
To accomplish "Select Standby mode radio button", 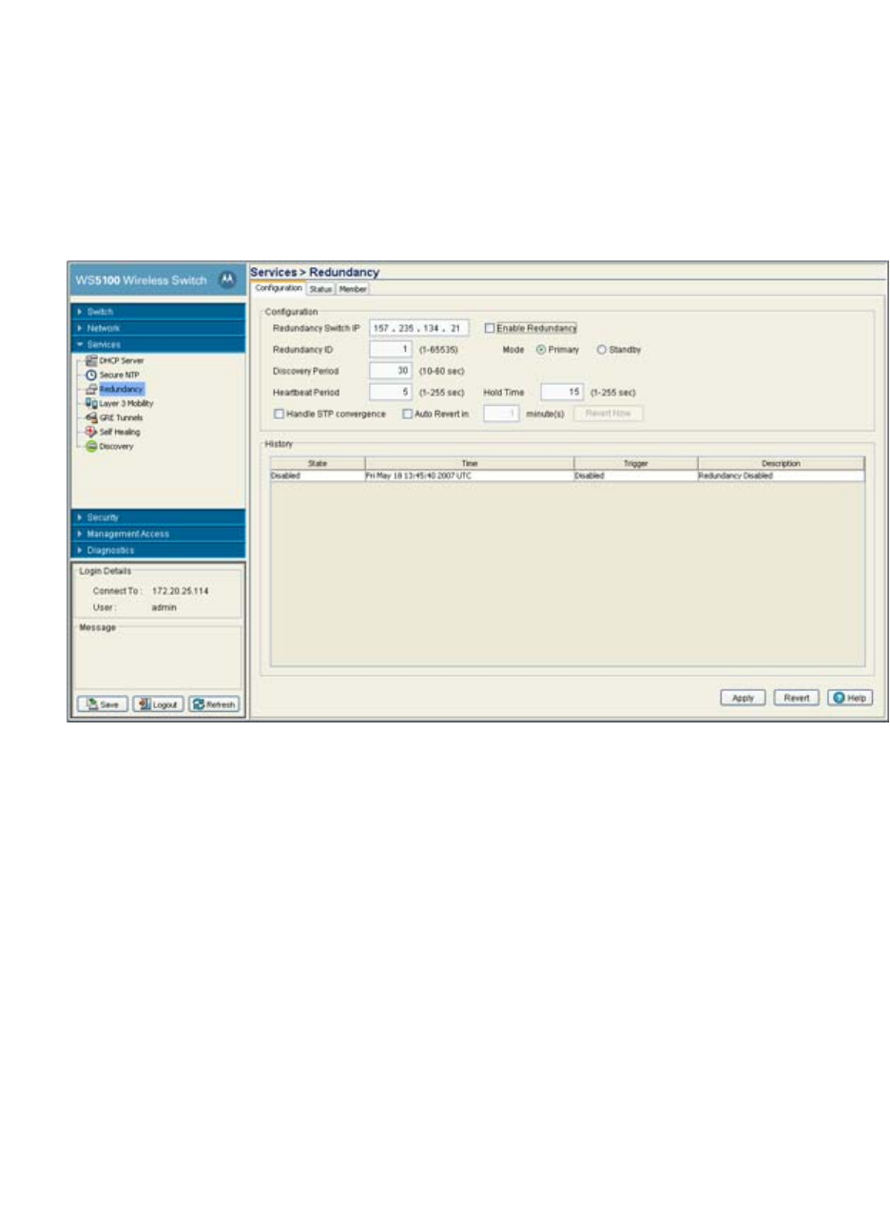I will tap(602, 350).
